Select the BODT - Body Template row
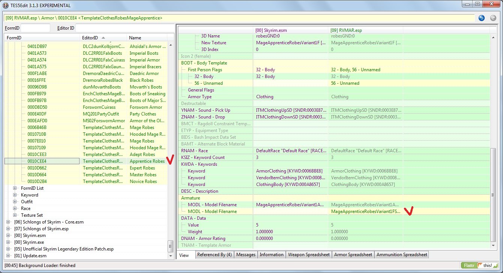The width and height of the screenshot is (503, 273). (x=334, y=63)
